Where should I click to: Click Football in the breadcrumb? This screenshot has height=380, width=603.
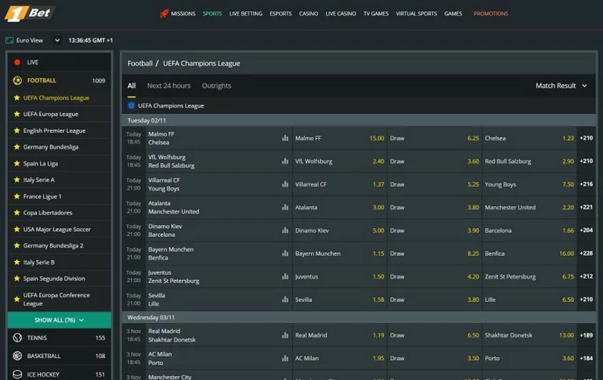tap(140, 64)
